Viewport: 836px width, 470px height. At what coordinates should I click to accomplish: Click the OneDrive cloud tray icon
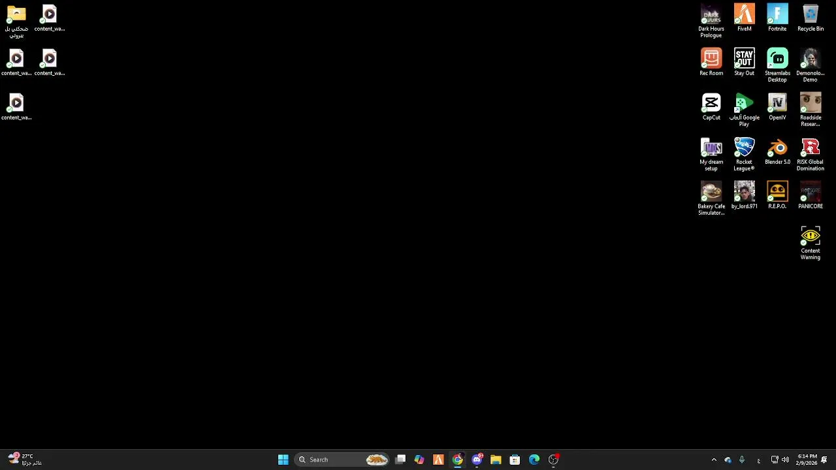[x=728, y=460]
